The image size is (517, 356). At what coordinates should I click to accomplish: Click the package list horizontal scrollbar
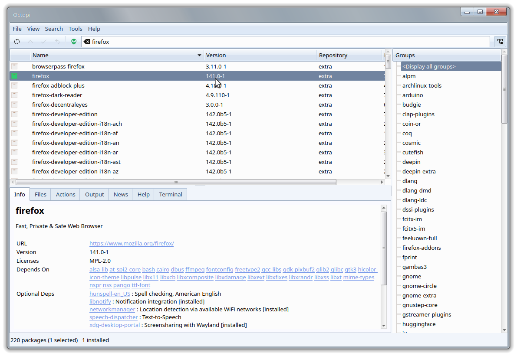[x=176, y=182]
